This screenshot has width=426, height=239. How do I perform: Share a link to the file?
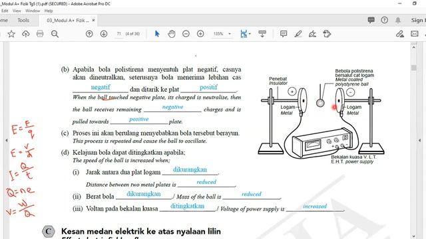pos(399,34)
